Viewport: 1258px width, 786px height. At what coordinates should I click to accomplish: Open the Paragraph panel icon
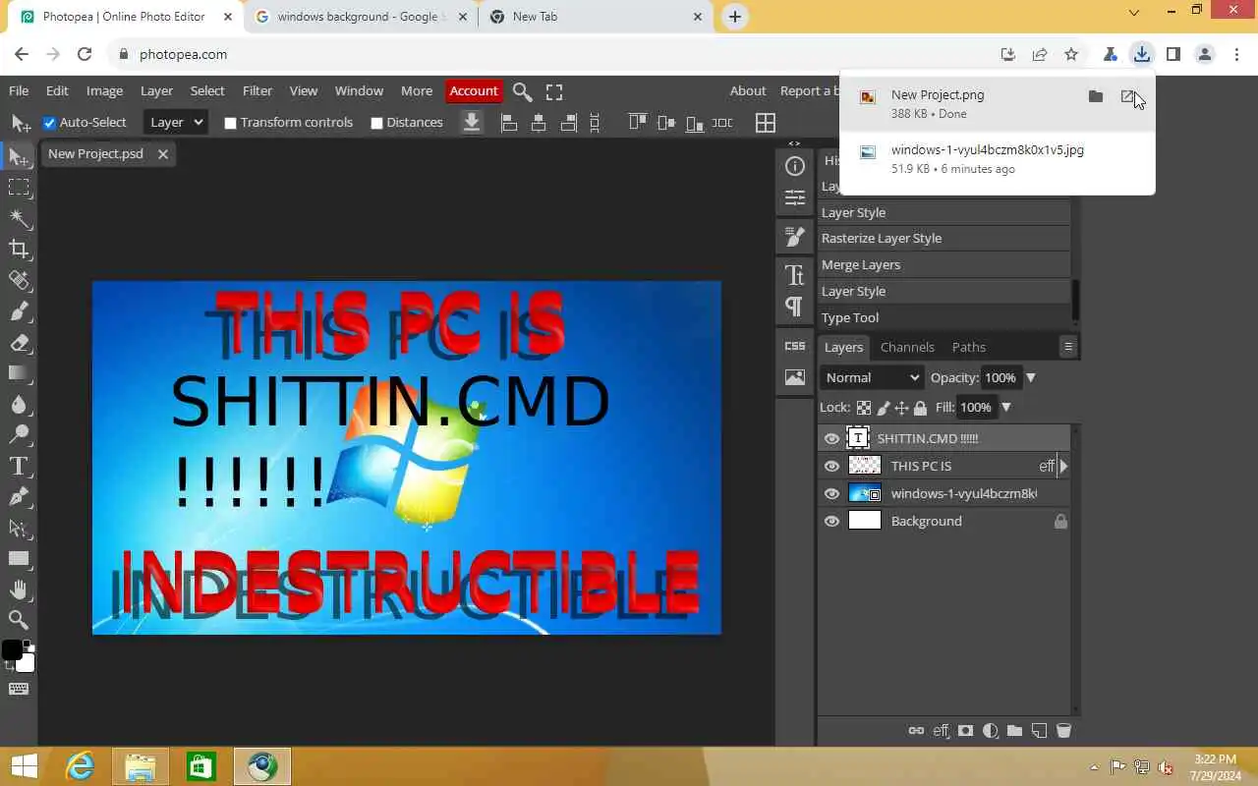[x=795, y=307]
